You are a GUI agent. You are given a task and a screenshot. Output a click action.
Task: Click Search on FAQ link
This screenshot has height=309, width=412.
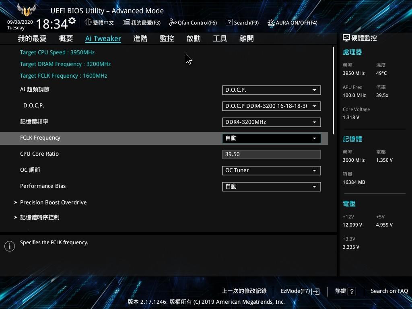point(389,291)
